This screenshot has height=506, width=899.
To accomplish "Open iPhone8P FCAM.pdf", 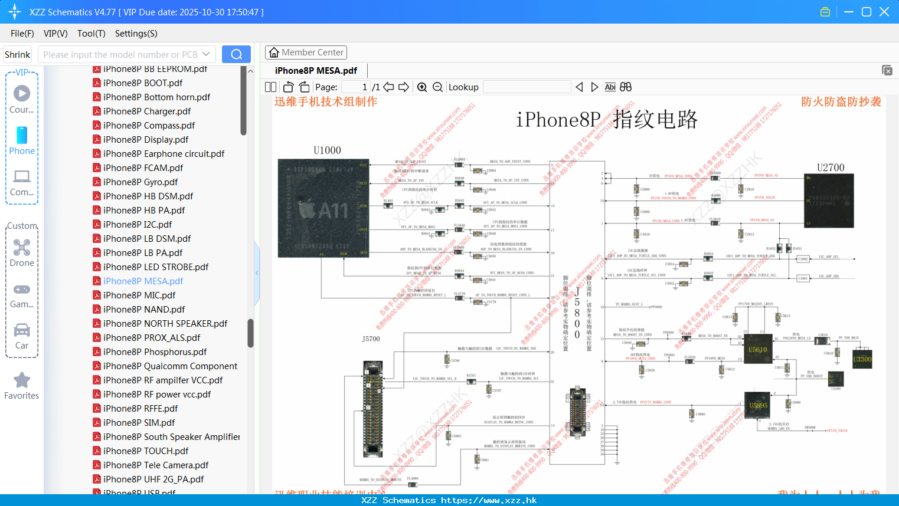I will [x=143, y=168].
